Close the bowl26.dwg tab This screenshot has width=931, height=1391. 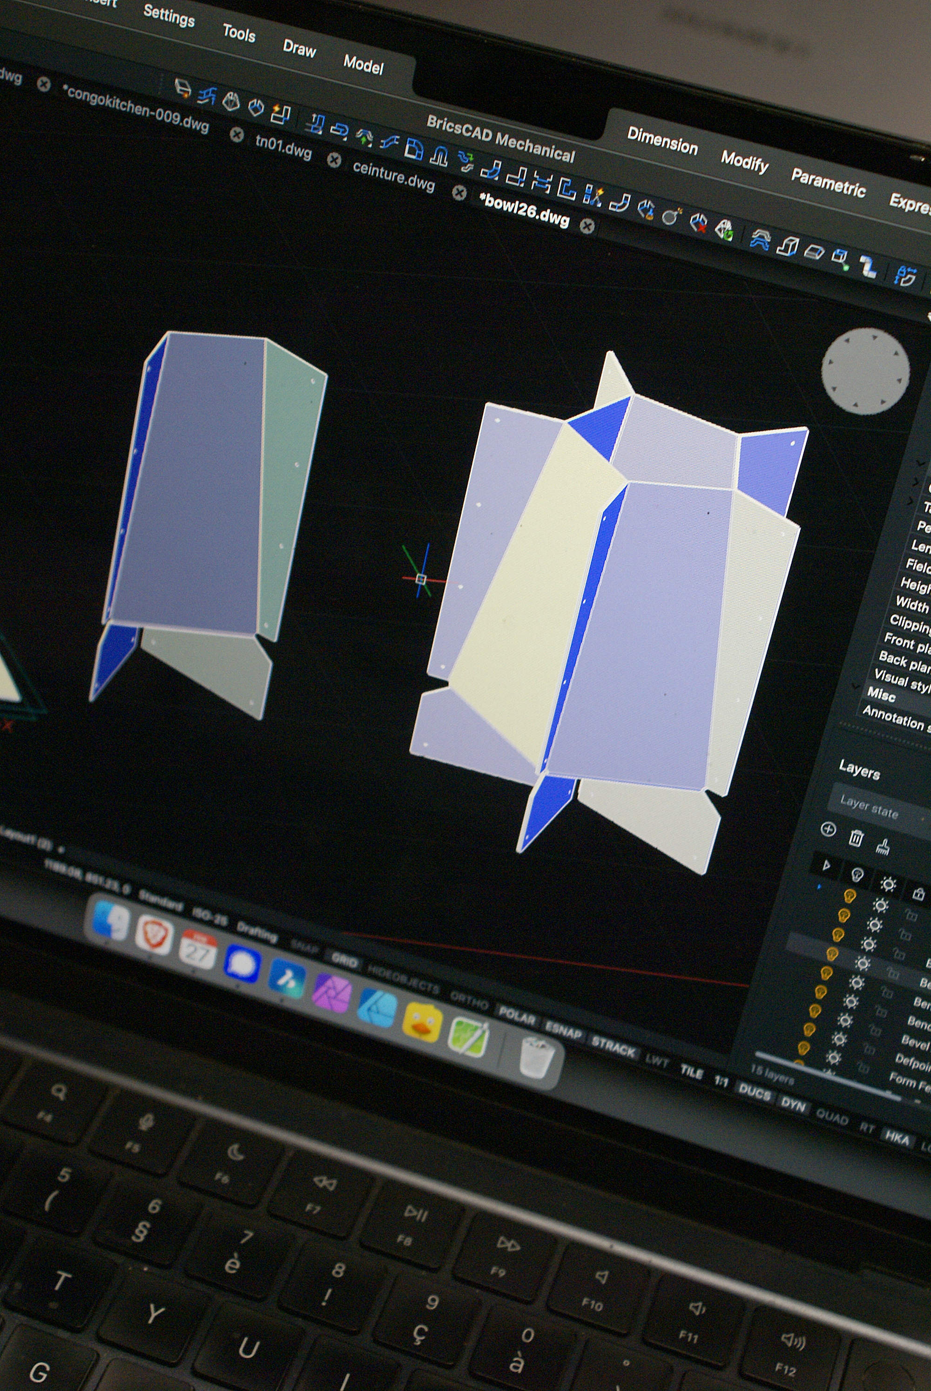click(587, 226)
